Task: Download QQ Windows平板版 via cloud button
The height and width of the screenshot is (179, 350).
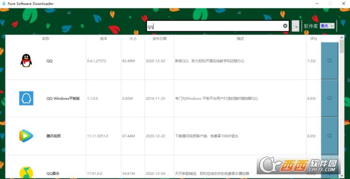Action: 329,98
